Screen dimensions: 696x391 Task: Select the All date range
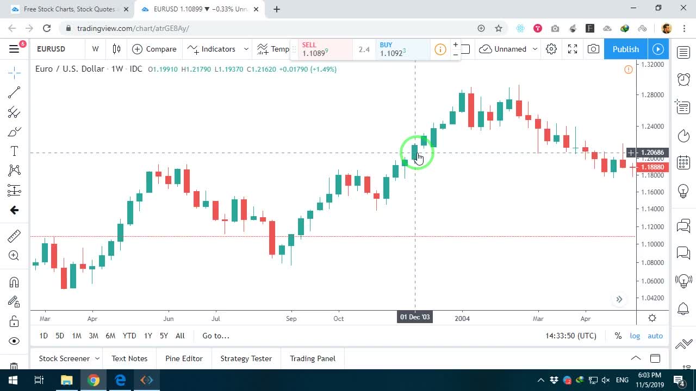coord(180,336)
